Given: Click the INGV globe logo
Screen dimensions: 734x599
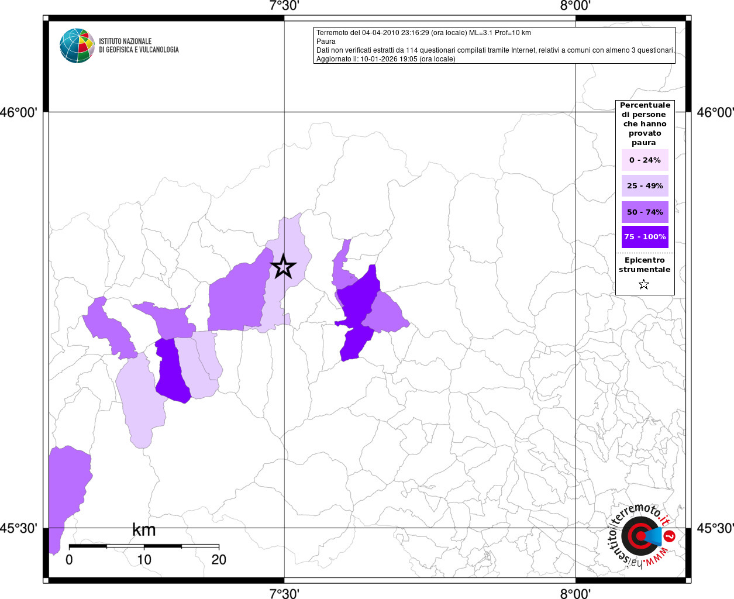Looking at the screenshot, I should point(77,46).
